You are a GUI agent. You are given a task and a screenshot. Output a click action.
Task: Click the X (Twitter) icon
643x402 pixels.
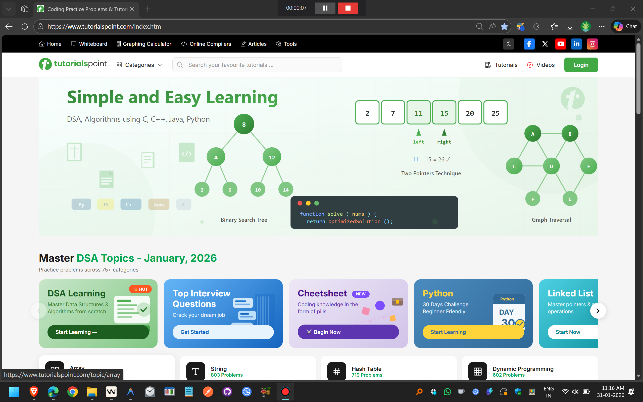545,44
